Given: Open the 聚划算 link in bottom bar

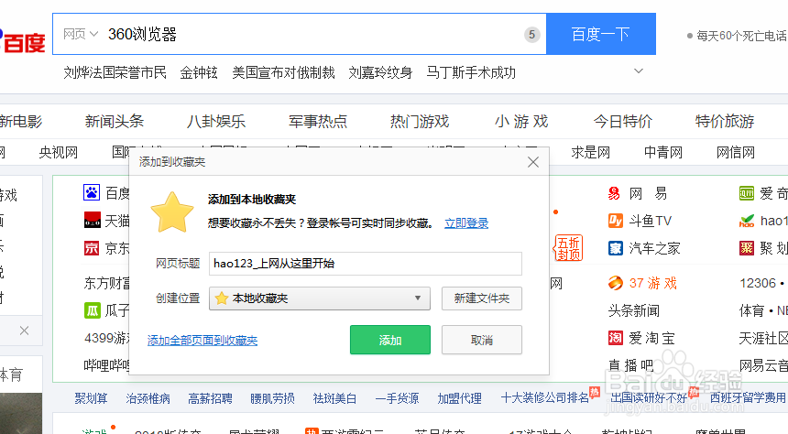Looking at the screenshot, I should [x=91, y=398].
